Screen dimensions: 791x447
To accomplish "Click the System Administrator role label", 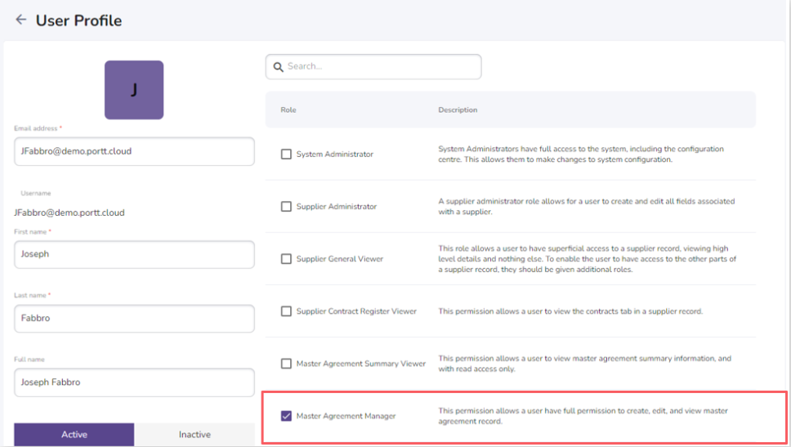I will pos(335,154).
